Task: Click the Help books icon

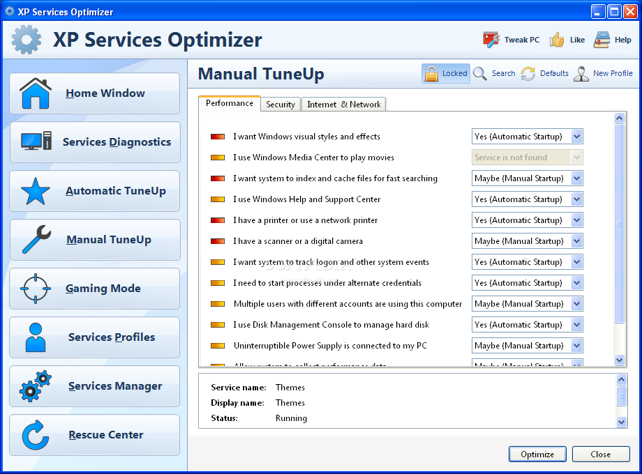Action: point(602,40)
